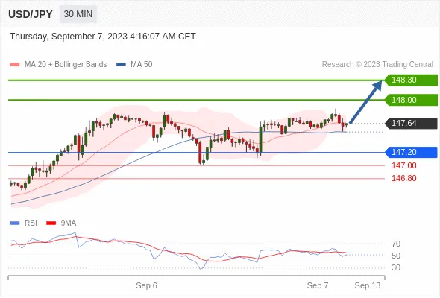Viewport: 440px width, 298px height.
Task: Click the RSI 30 axis label
Action: [x=396, y=267]
